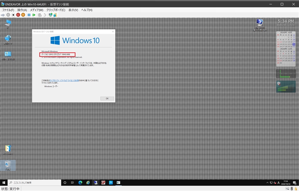The image size is (299, 191).
Task: Open the クリップボード(C) menu
Action: (56, 10)
